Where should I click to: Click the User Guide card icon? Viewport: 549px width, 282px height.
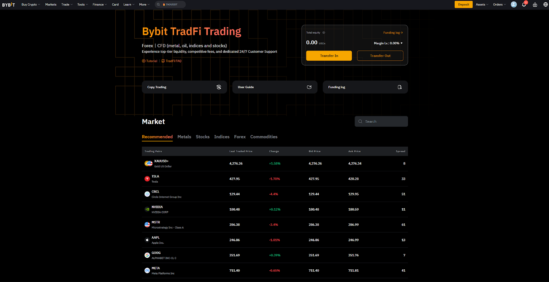(309, 87)
